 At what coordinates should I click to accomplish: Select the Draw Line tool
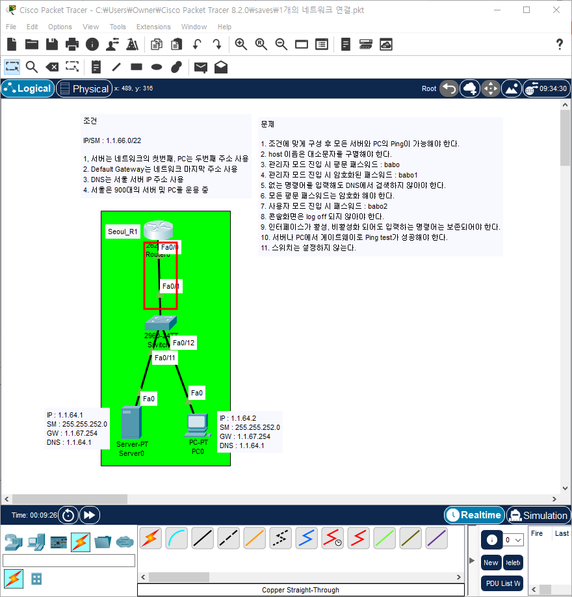[x=116, y=68]
